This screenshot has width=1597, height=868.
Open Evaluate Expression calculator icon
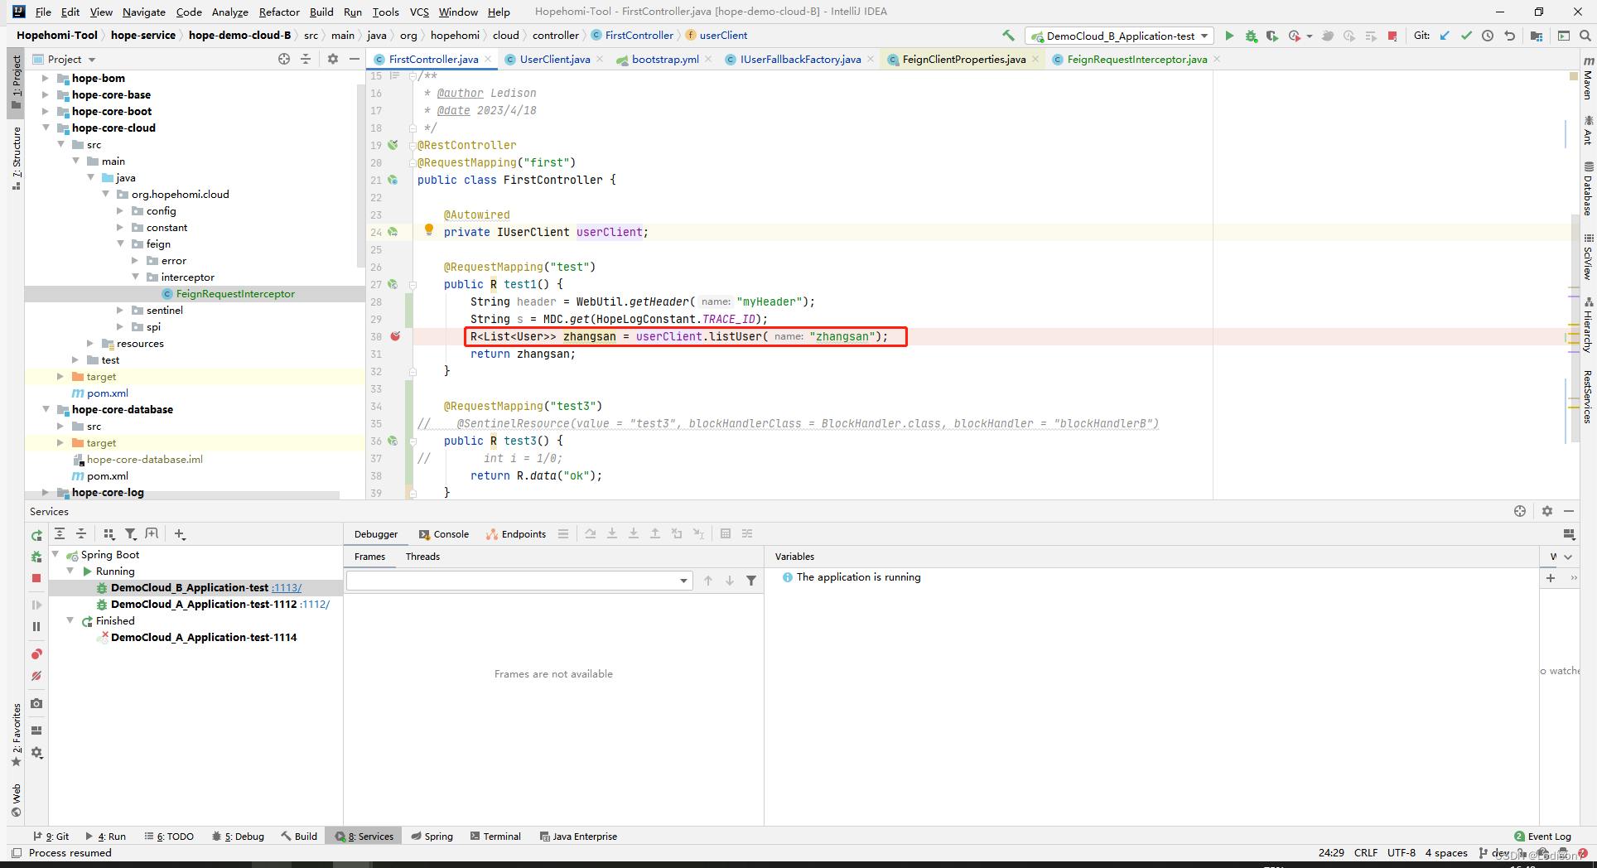(x=726, y=534)
